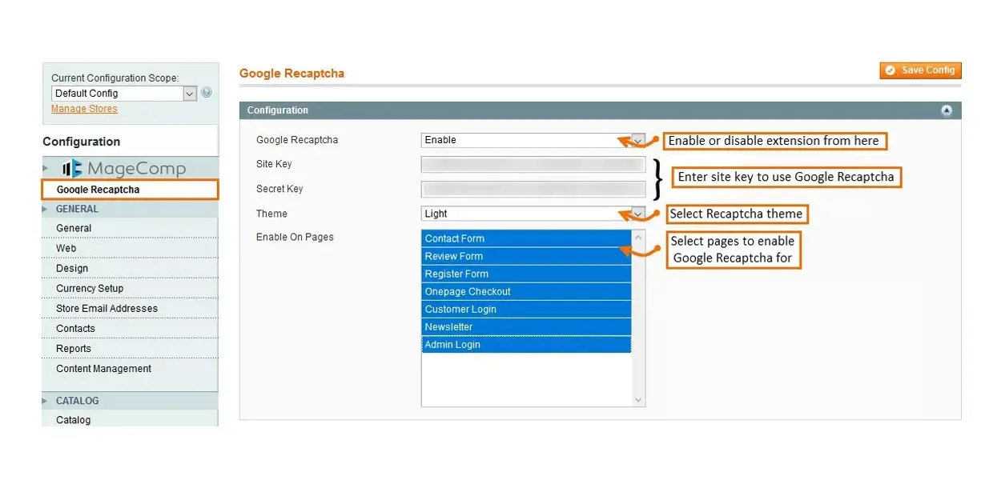Viewport: 1001px width, 480px height.
Task: Select Google Recaptcha in the sidebar menu
Action: 98,190
